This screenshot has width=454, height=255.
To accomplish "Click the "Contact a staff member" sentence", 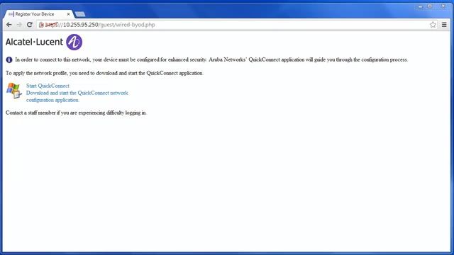I will pyautogui.click(x=76, y=113).
